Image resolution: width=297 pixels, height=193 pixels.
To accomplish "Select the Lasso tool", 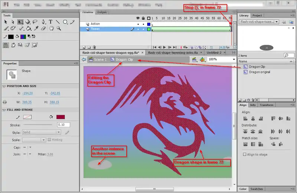I will coord(35,22).
